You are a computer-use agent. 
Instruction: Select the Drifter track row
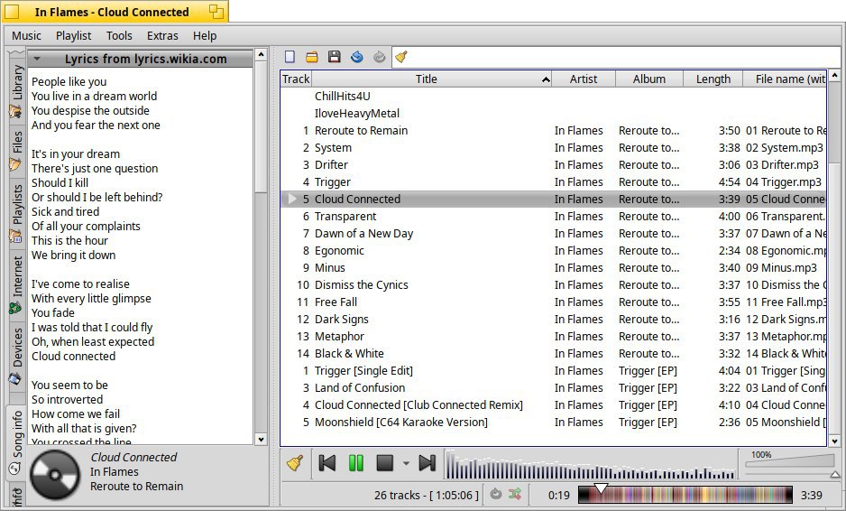click(553, 164)
